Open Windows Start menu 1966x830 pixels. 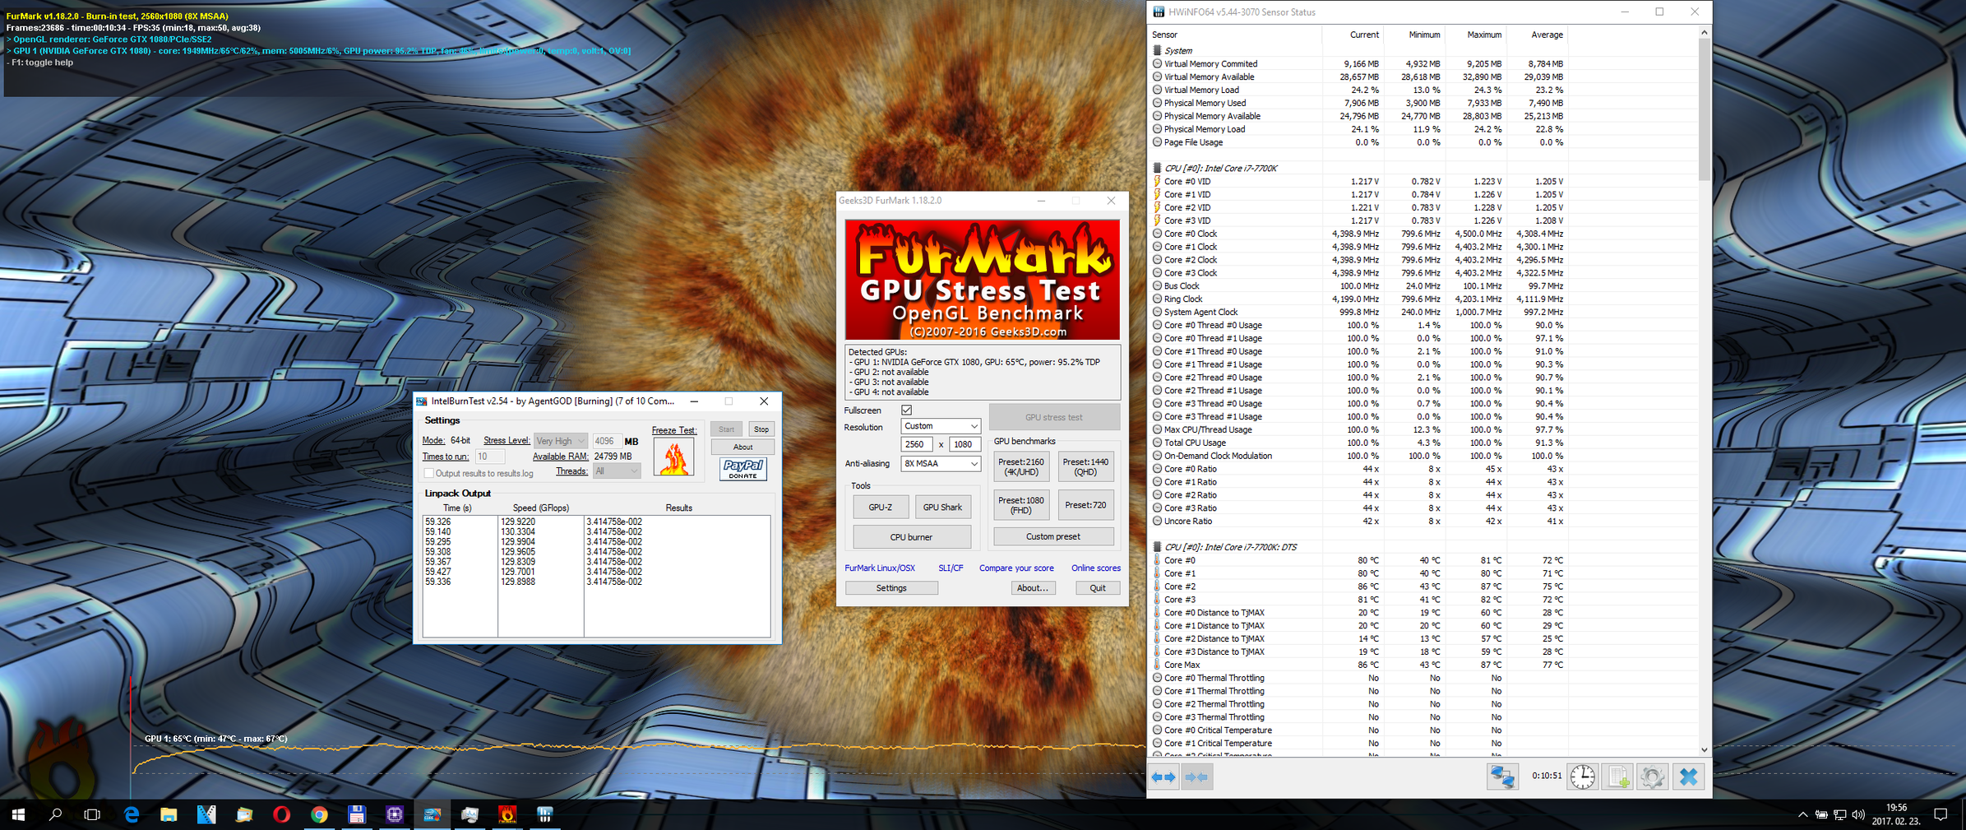coord(18,814)
